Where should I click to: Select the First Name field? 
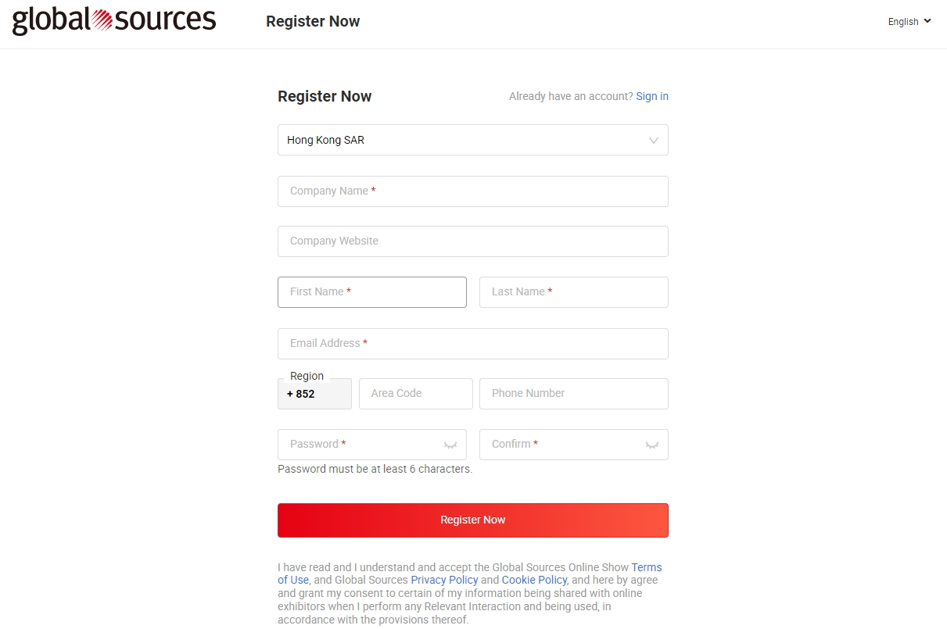[371, 292]
